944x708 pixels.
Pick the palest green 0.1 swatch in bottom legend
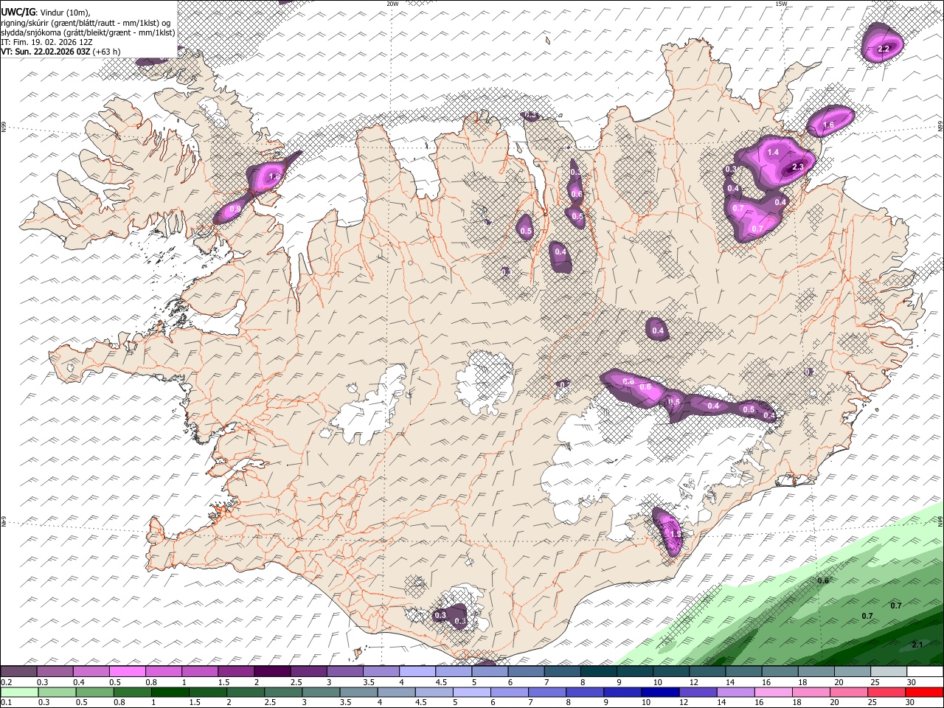18,693
